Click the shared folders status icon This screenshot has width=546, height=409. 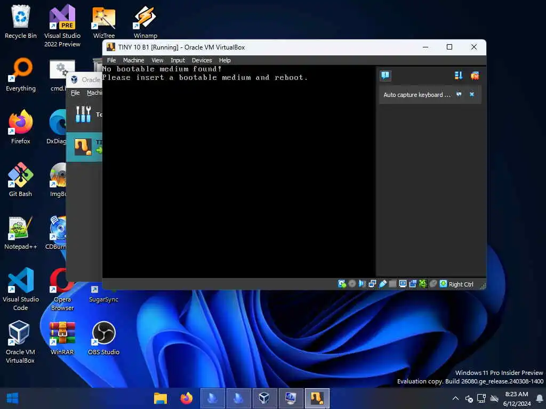click(x=392, y=284)
